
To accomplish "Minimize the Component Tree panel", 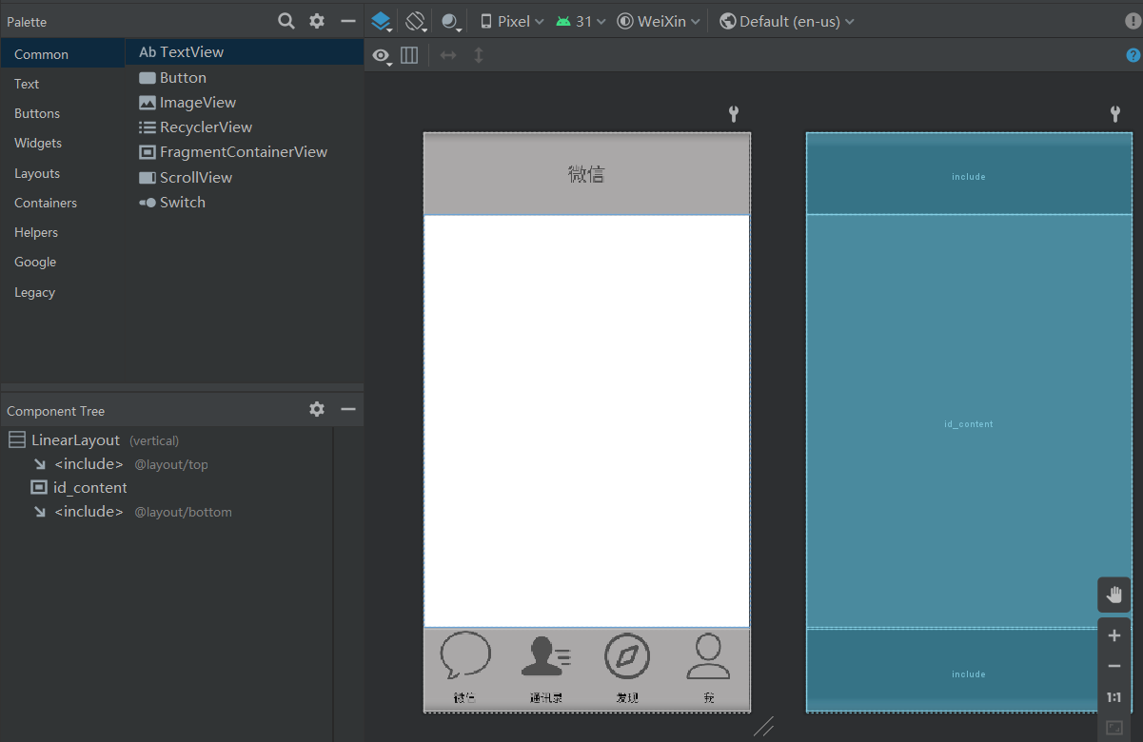I will pyautogui.click(x=348, y=409).
